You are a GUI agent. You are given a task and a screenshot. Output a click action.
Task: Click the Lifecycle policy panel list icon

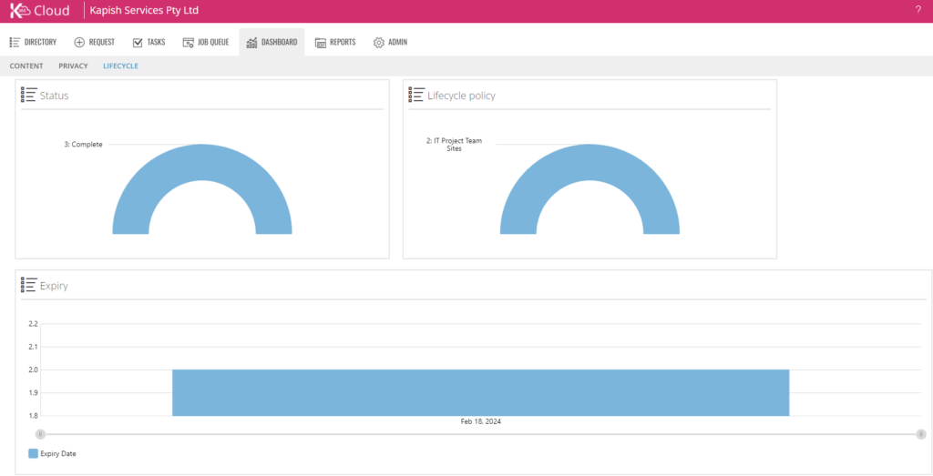click(415, 95)
